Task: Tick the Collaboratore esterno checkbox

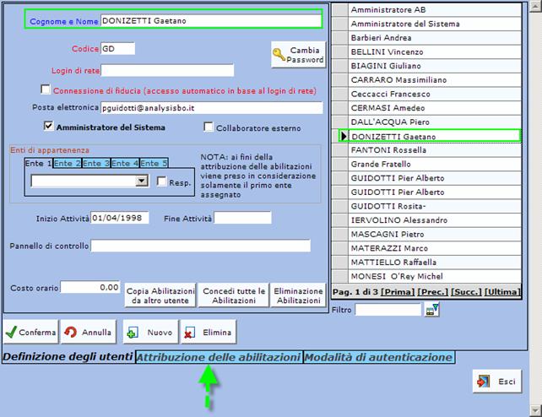Action: (x=209, y=127)
